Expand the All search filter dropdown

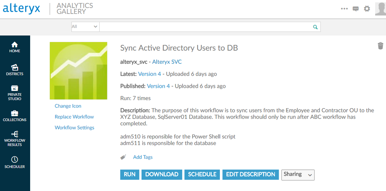(85, 27)
